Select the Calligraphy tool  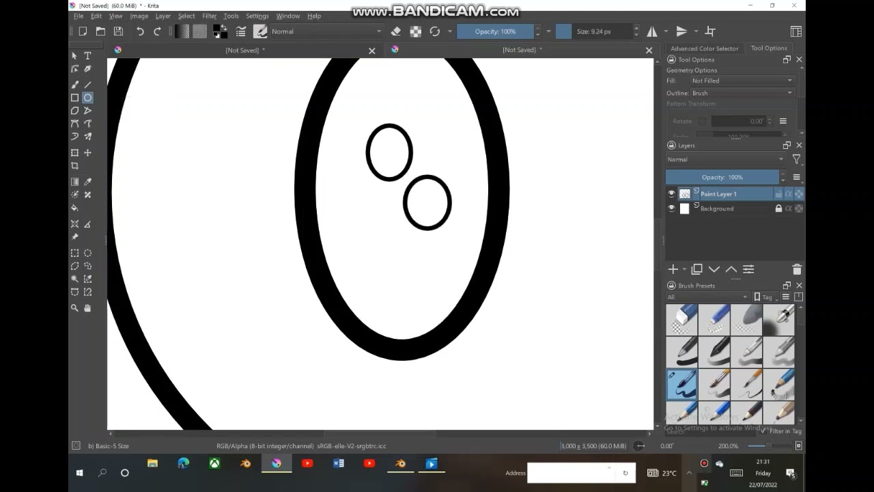[x=87, y=69]
